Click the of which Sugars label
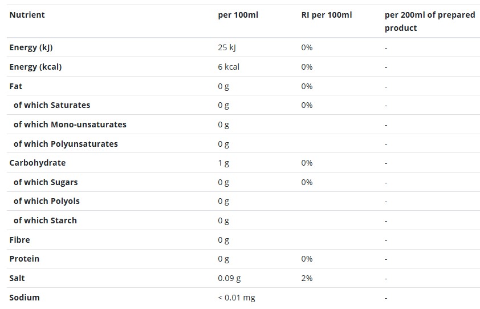This screenshot has width=480, height=309. coord(46,182)
